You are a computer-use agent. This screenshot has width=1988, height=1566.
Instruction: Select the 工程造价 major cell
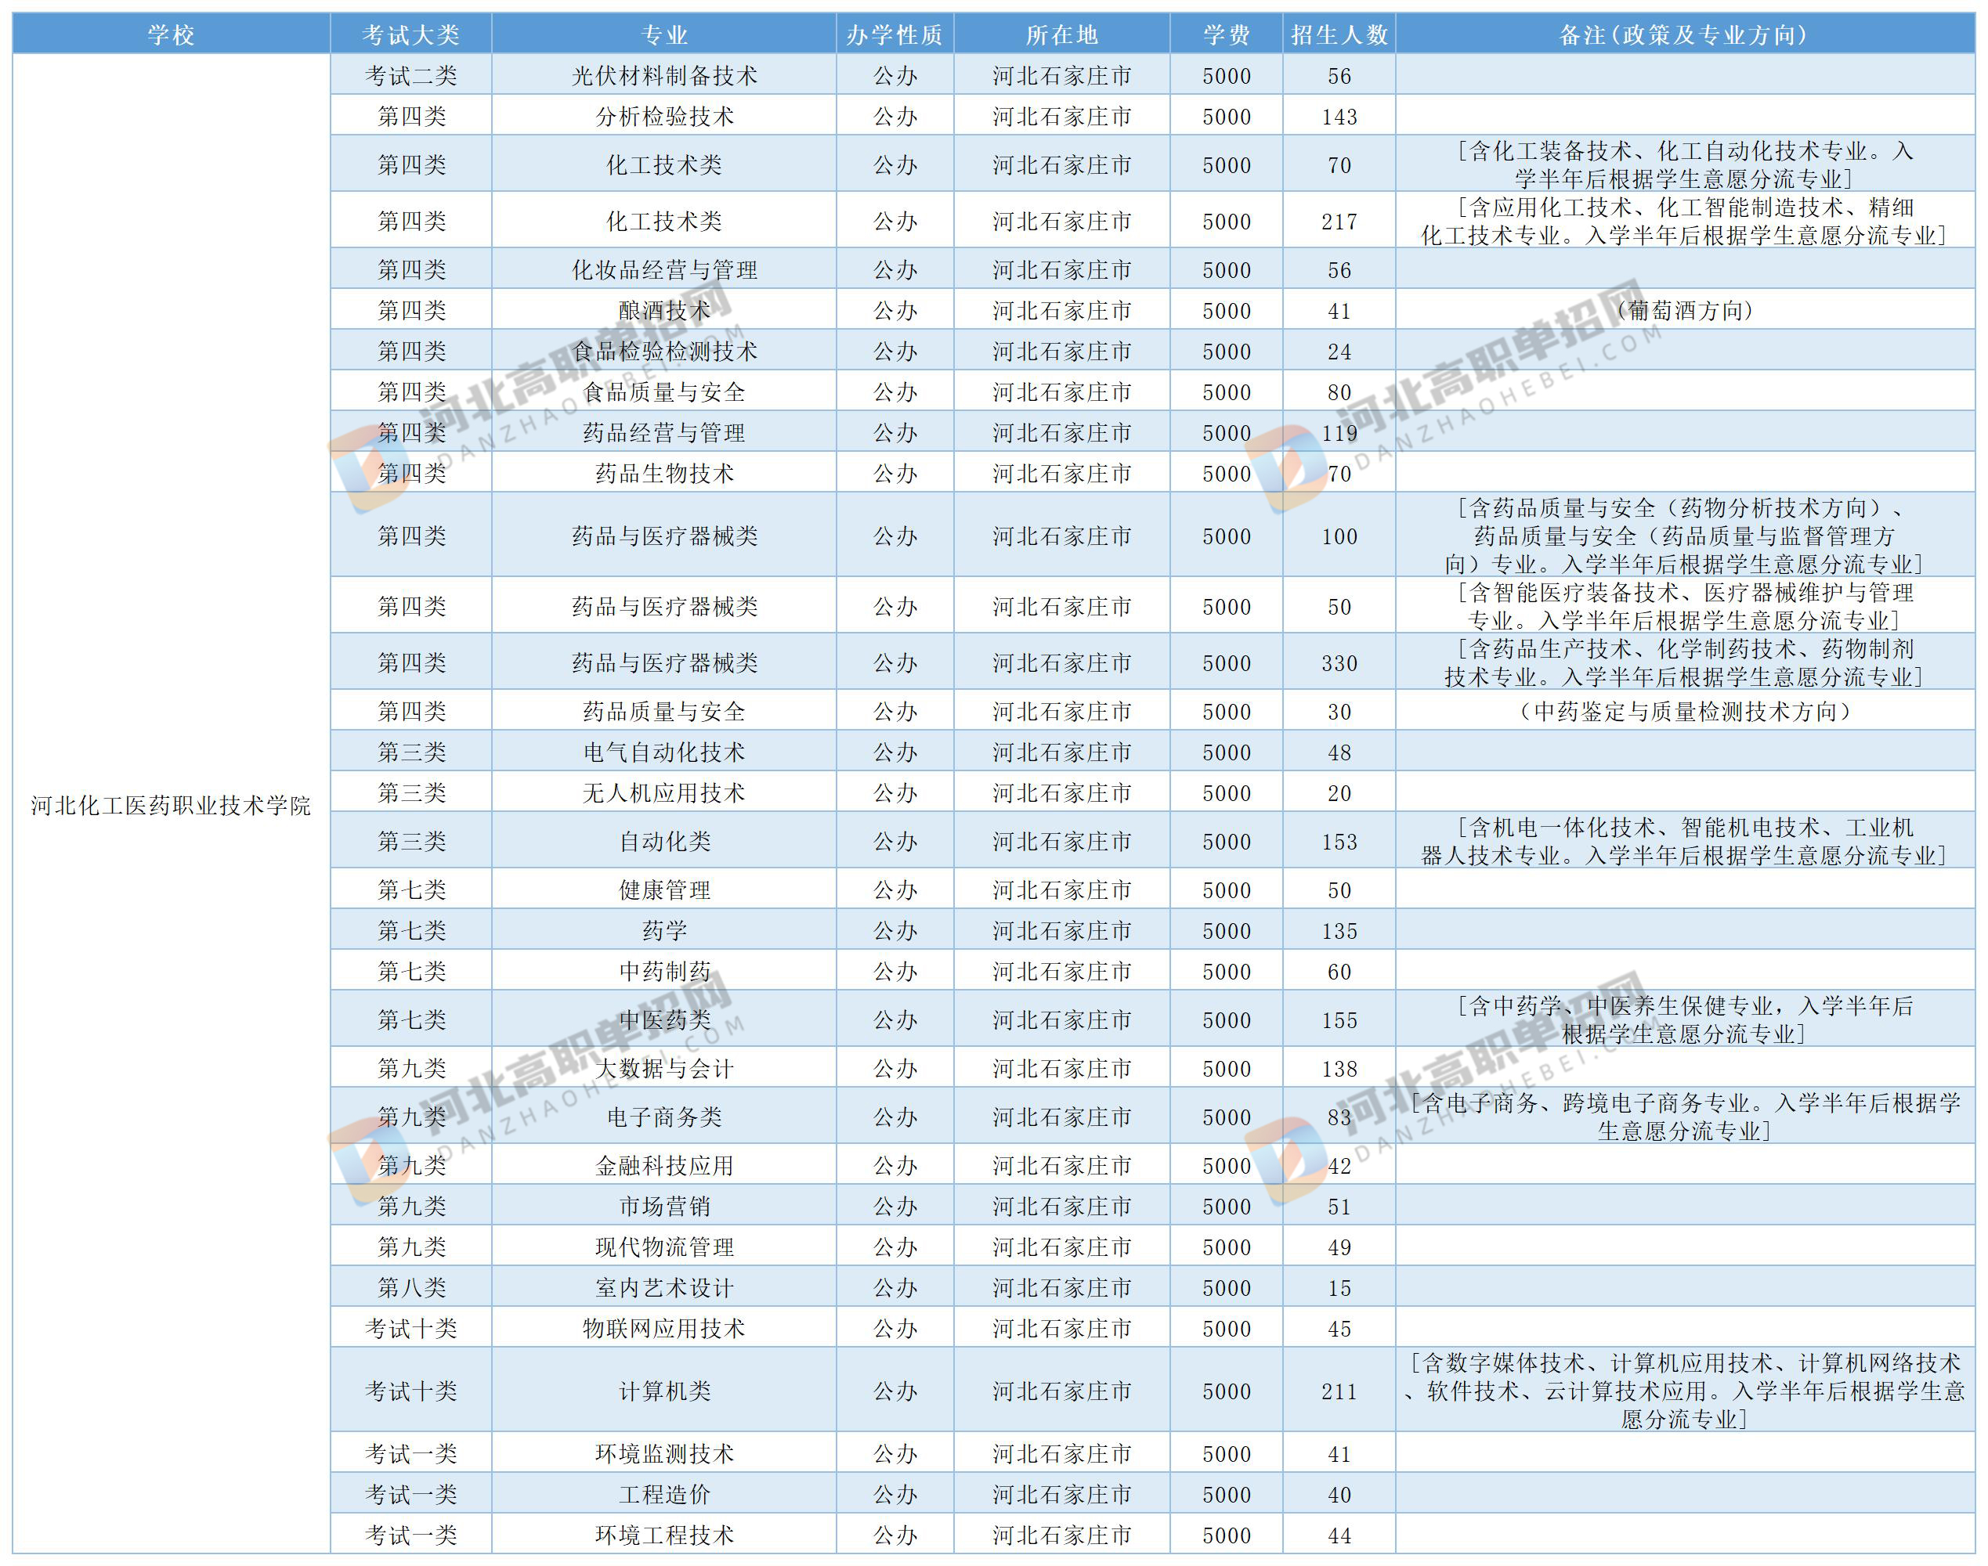[664, 1492]
